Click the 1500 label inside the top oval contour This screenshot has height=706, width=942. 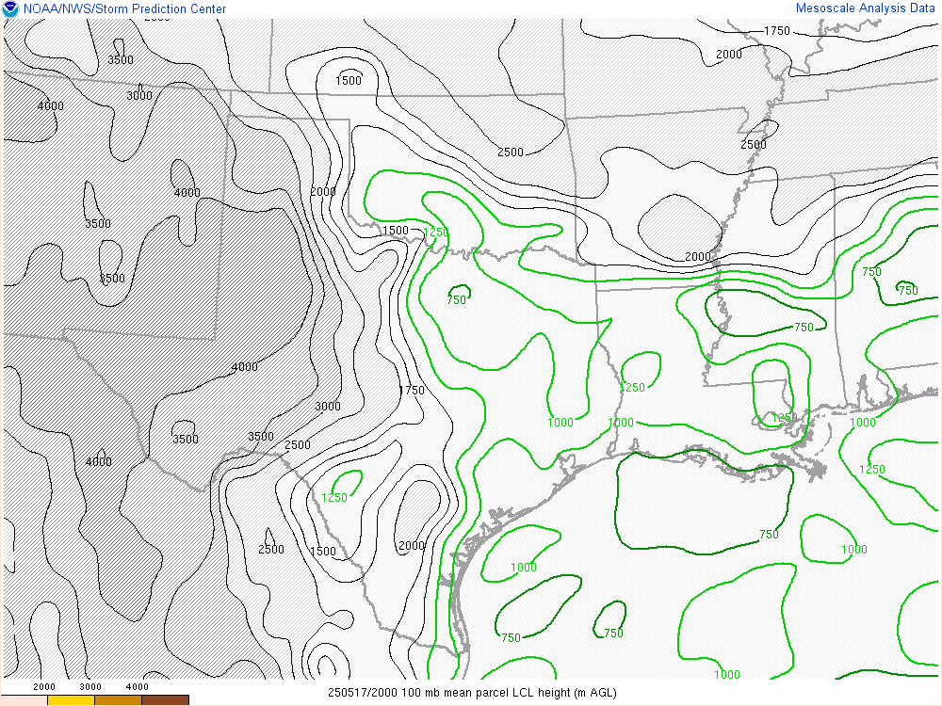pyautogui.click(x=349, y=81)
